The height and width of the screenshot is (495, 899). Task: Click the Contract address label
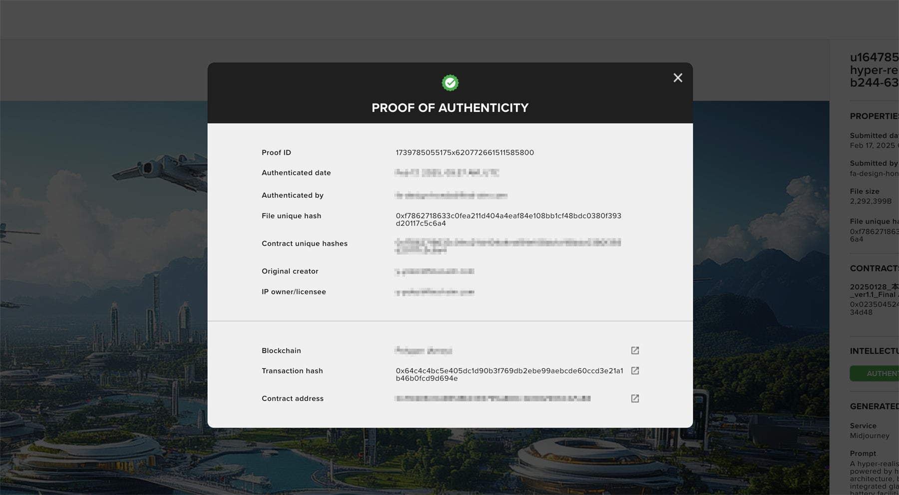click(x=293, y=399)
